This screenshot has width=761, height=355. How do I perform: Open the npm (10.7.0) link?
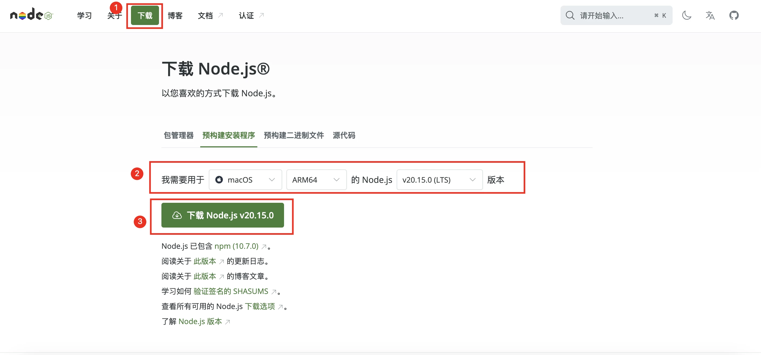(240, 246)
